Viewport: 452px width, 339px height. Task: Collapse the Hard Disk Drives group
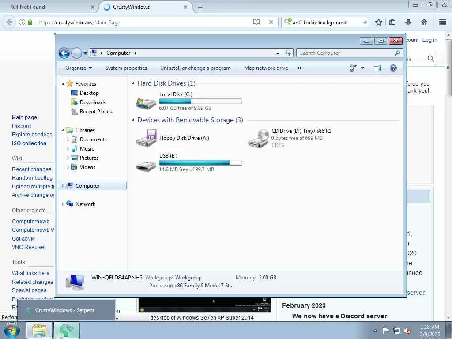tap(133, 83)
